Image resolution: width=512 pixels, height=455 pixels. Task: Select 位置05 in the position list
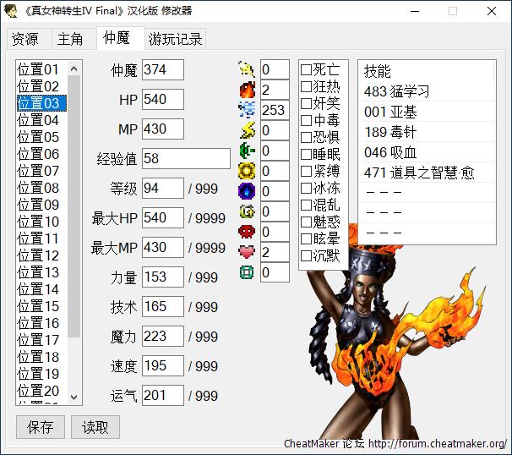pos(39,137)
